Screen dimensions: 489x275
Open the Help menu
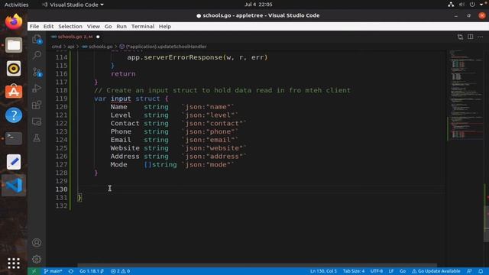click(165, 27)
